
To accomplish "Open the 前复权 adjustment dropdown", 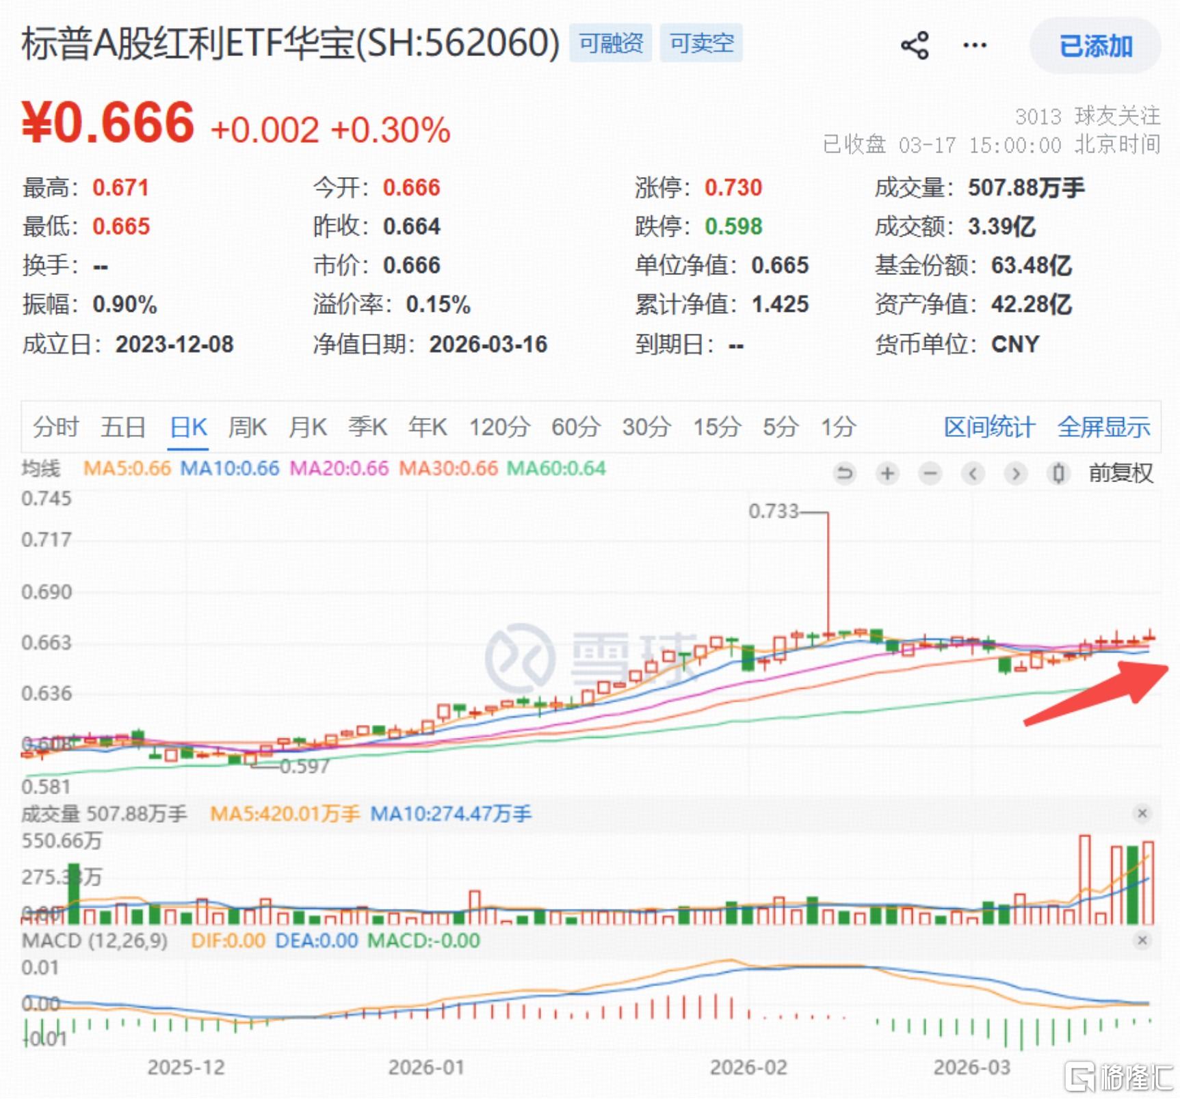I will click(x=1121, y=473).
